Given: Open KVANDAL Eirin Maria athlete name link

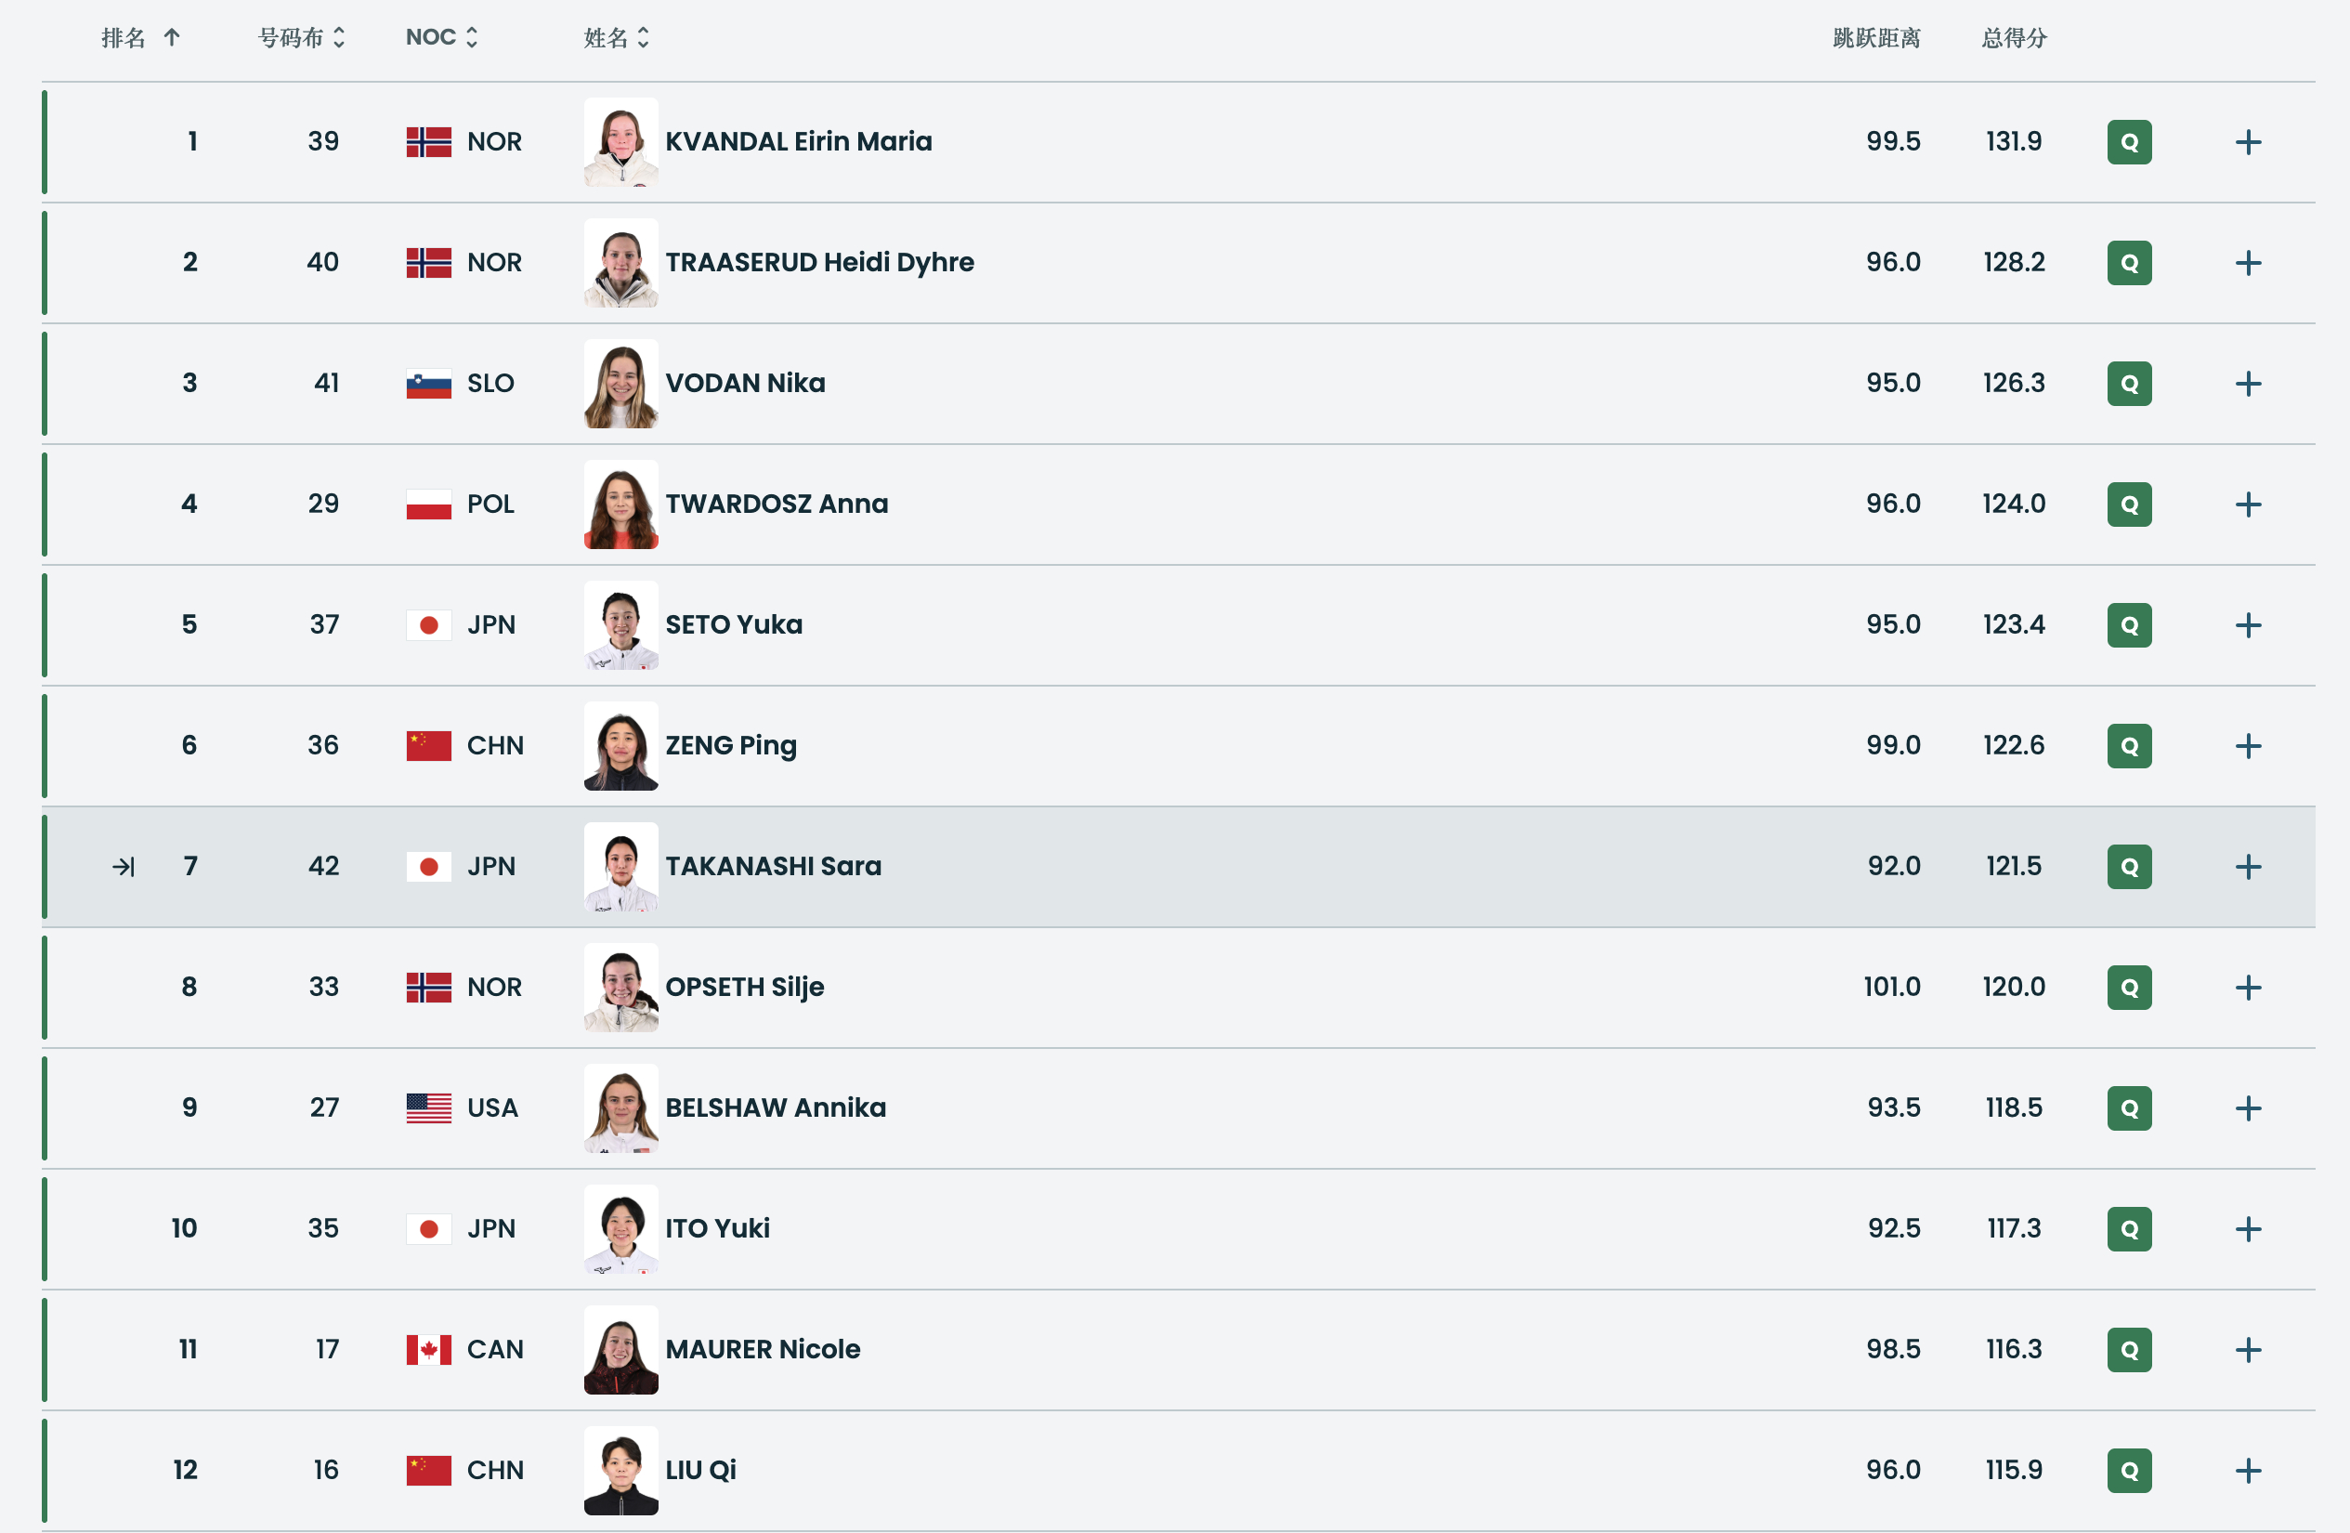Looking at the screenshot, I should point(798,141).
